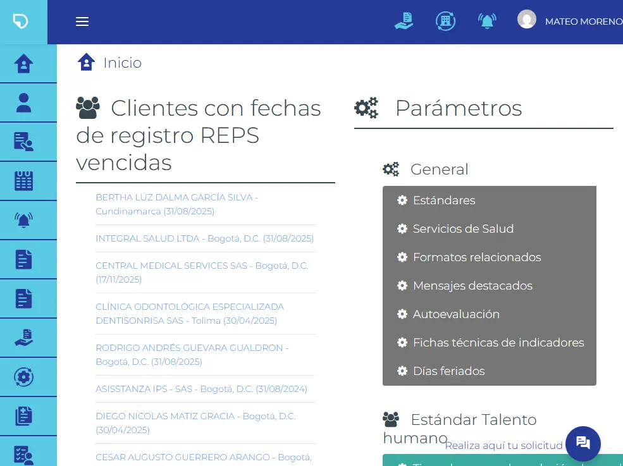Click the document with user icon in the sidebar

24,142
